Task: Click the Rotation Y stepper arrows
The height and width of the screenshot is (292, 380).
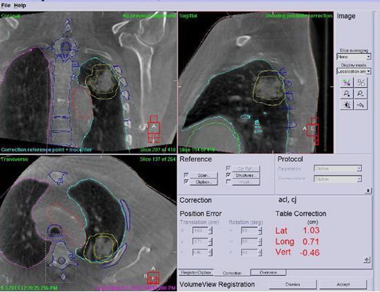Action: point(260,241)
